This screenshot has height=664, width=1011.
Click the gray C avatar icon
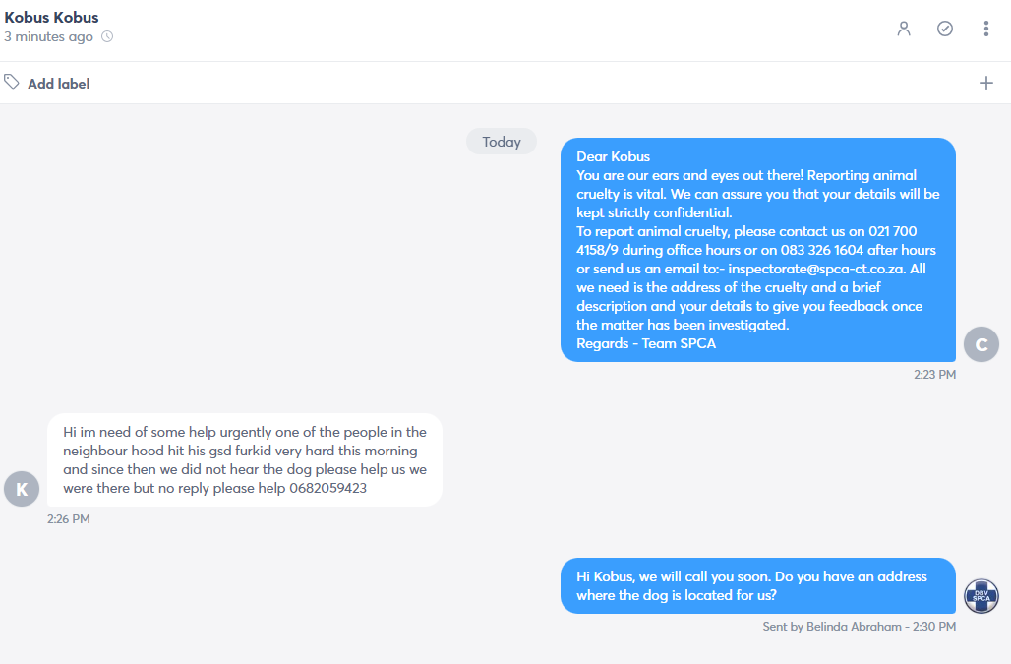981,344
